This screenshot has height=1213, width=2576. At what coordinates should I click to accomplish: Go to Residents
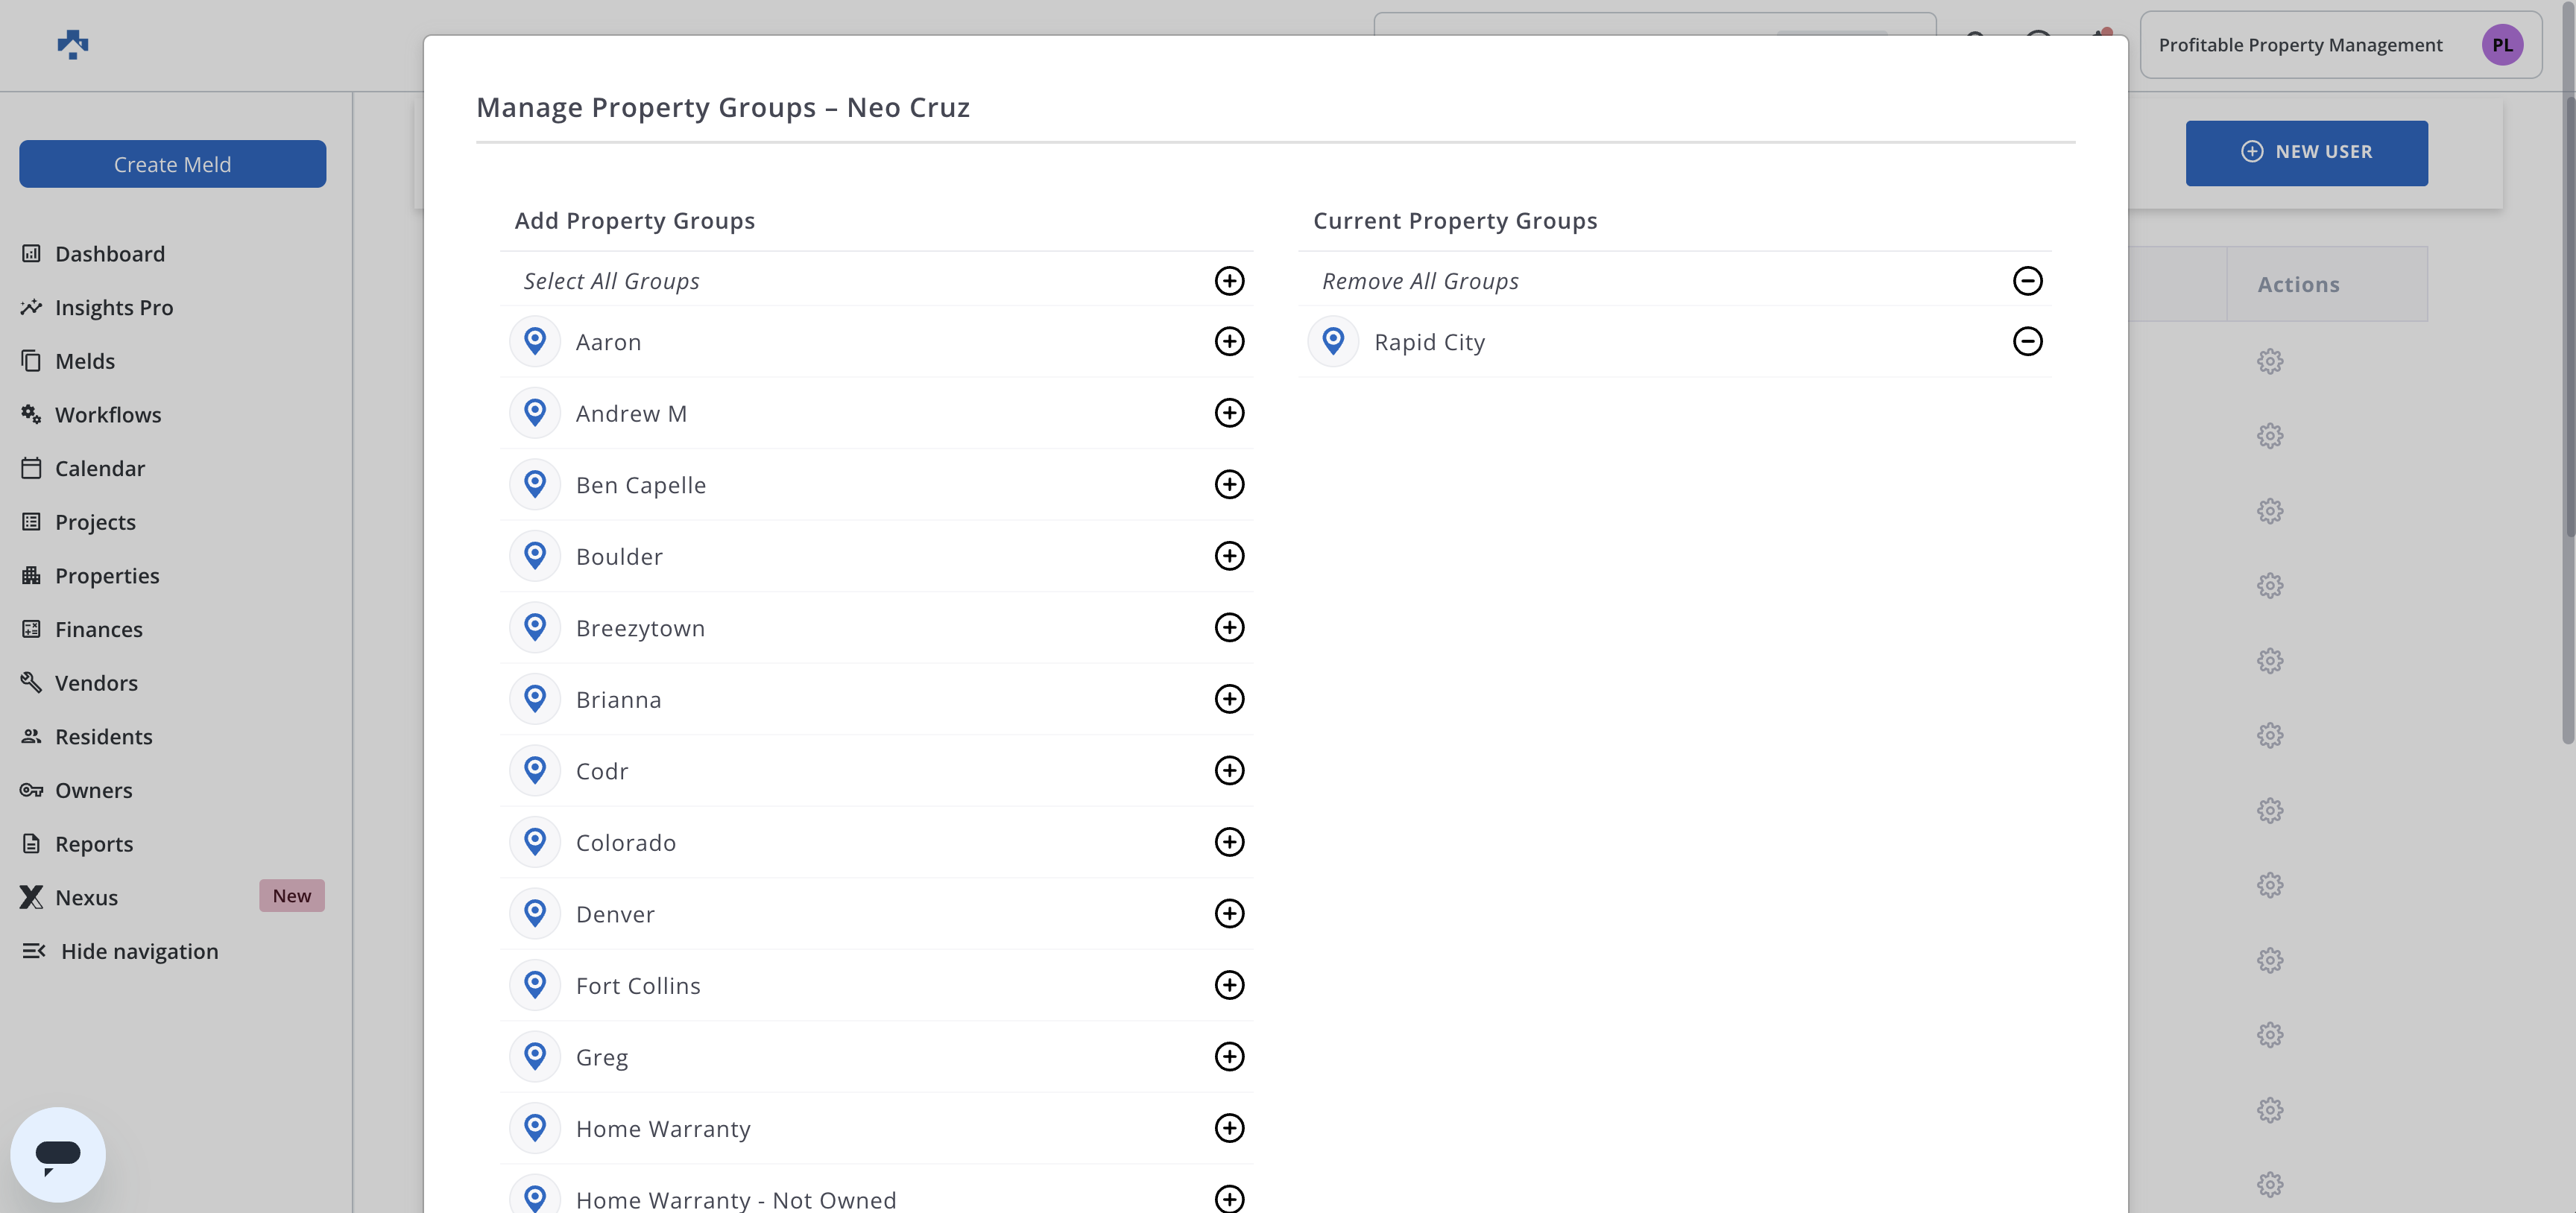tap(103, 737)
